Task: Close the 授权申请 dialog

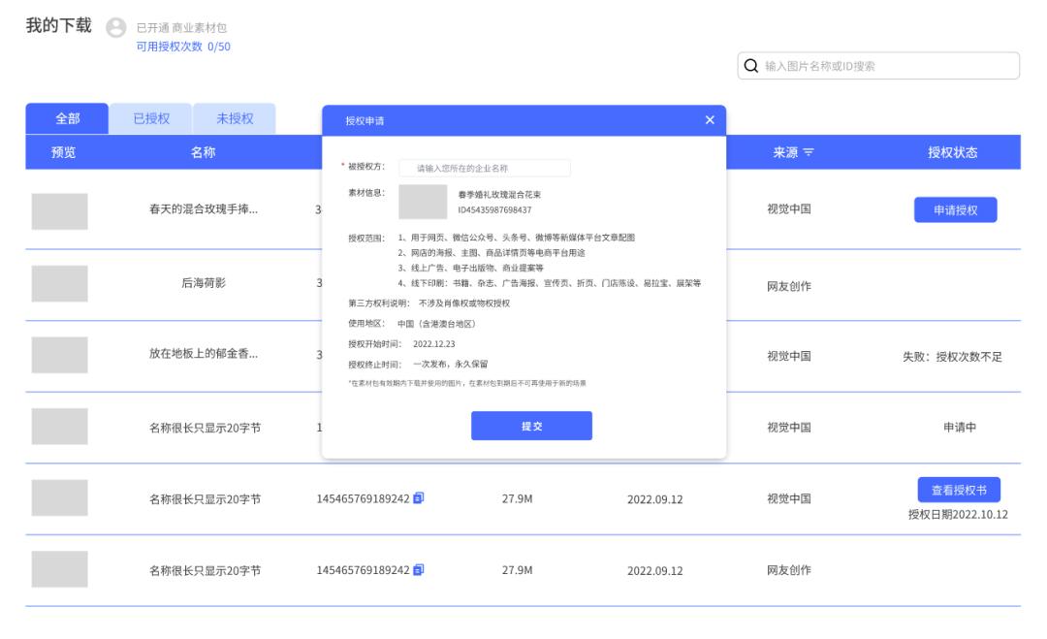Action: point(712,119)
